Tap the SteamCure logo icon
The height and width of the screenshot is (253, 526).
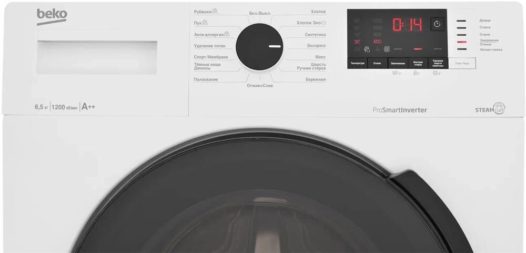(499, 108)
